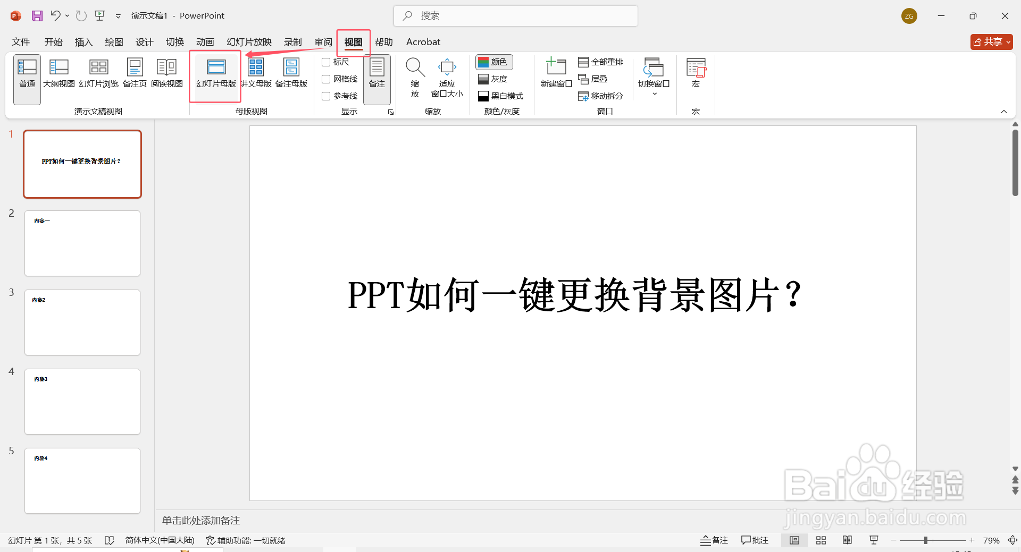Enable 参考线 (Guides) checkbox
This screenshot has width=1021, height=552.
(327, 96)
